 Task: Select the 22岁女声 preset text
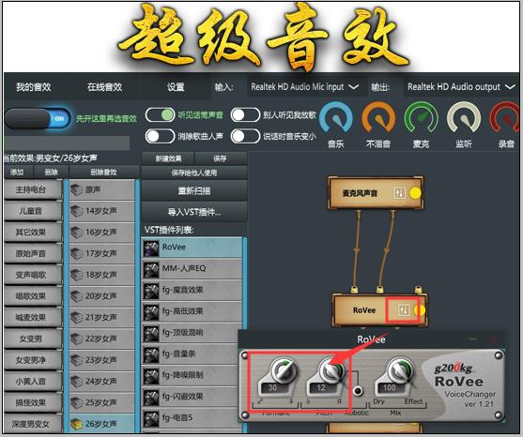click(x=101, y=339)
